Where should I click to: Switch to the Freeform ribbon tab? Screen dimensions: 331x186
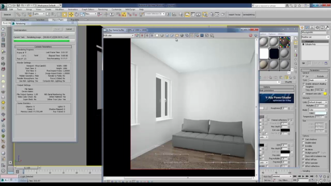coord(24,20)
